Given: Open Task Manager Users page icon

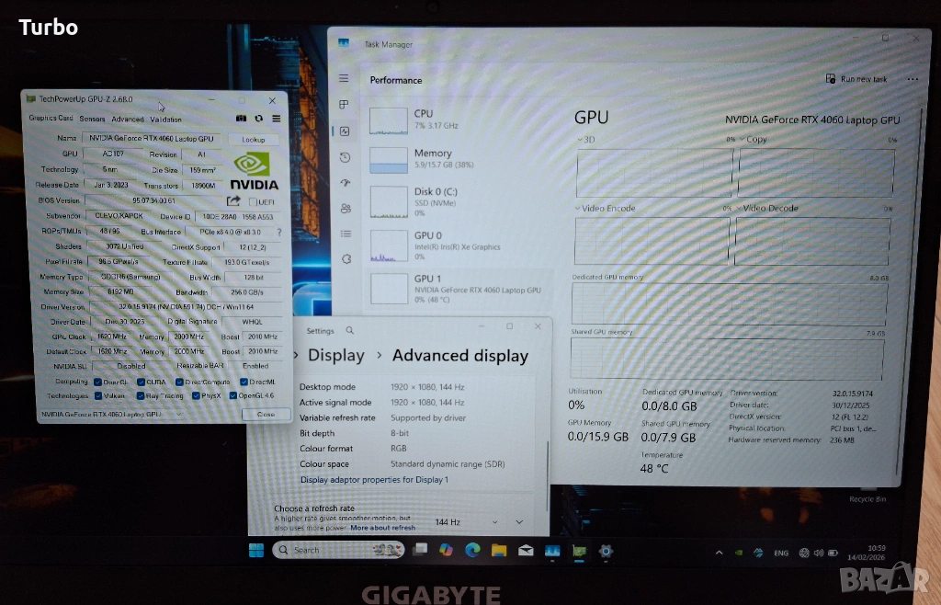Looking at the screenshot, I should (345, 209).
